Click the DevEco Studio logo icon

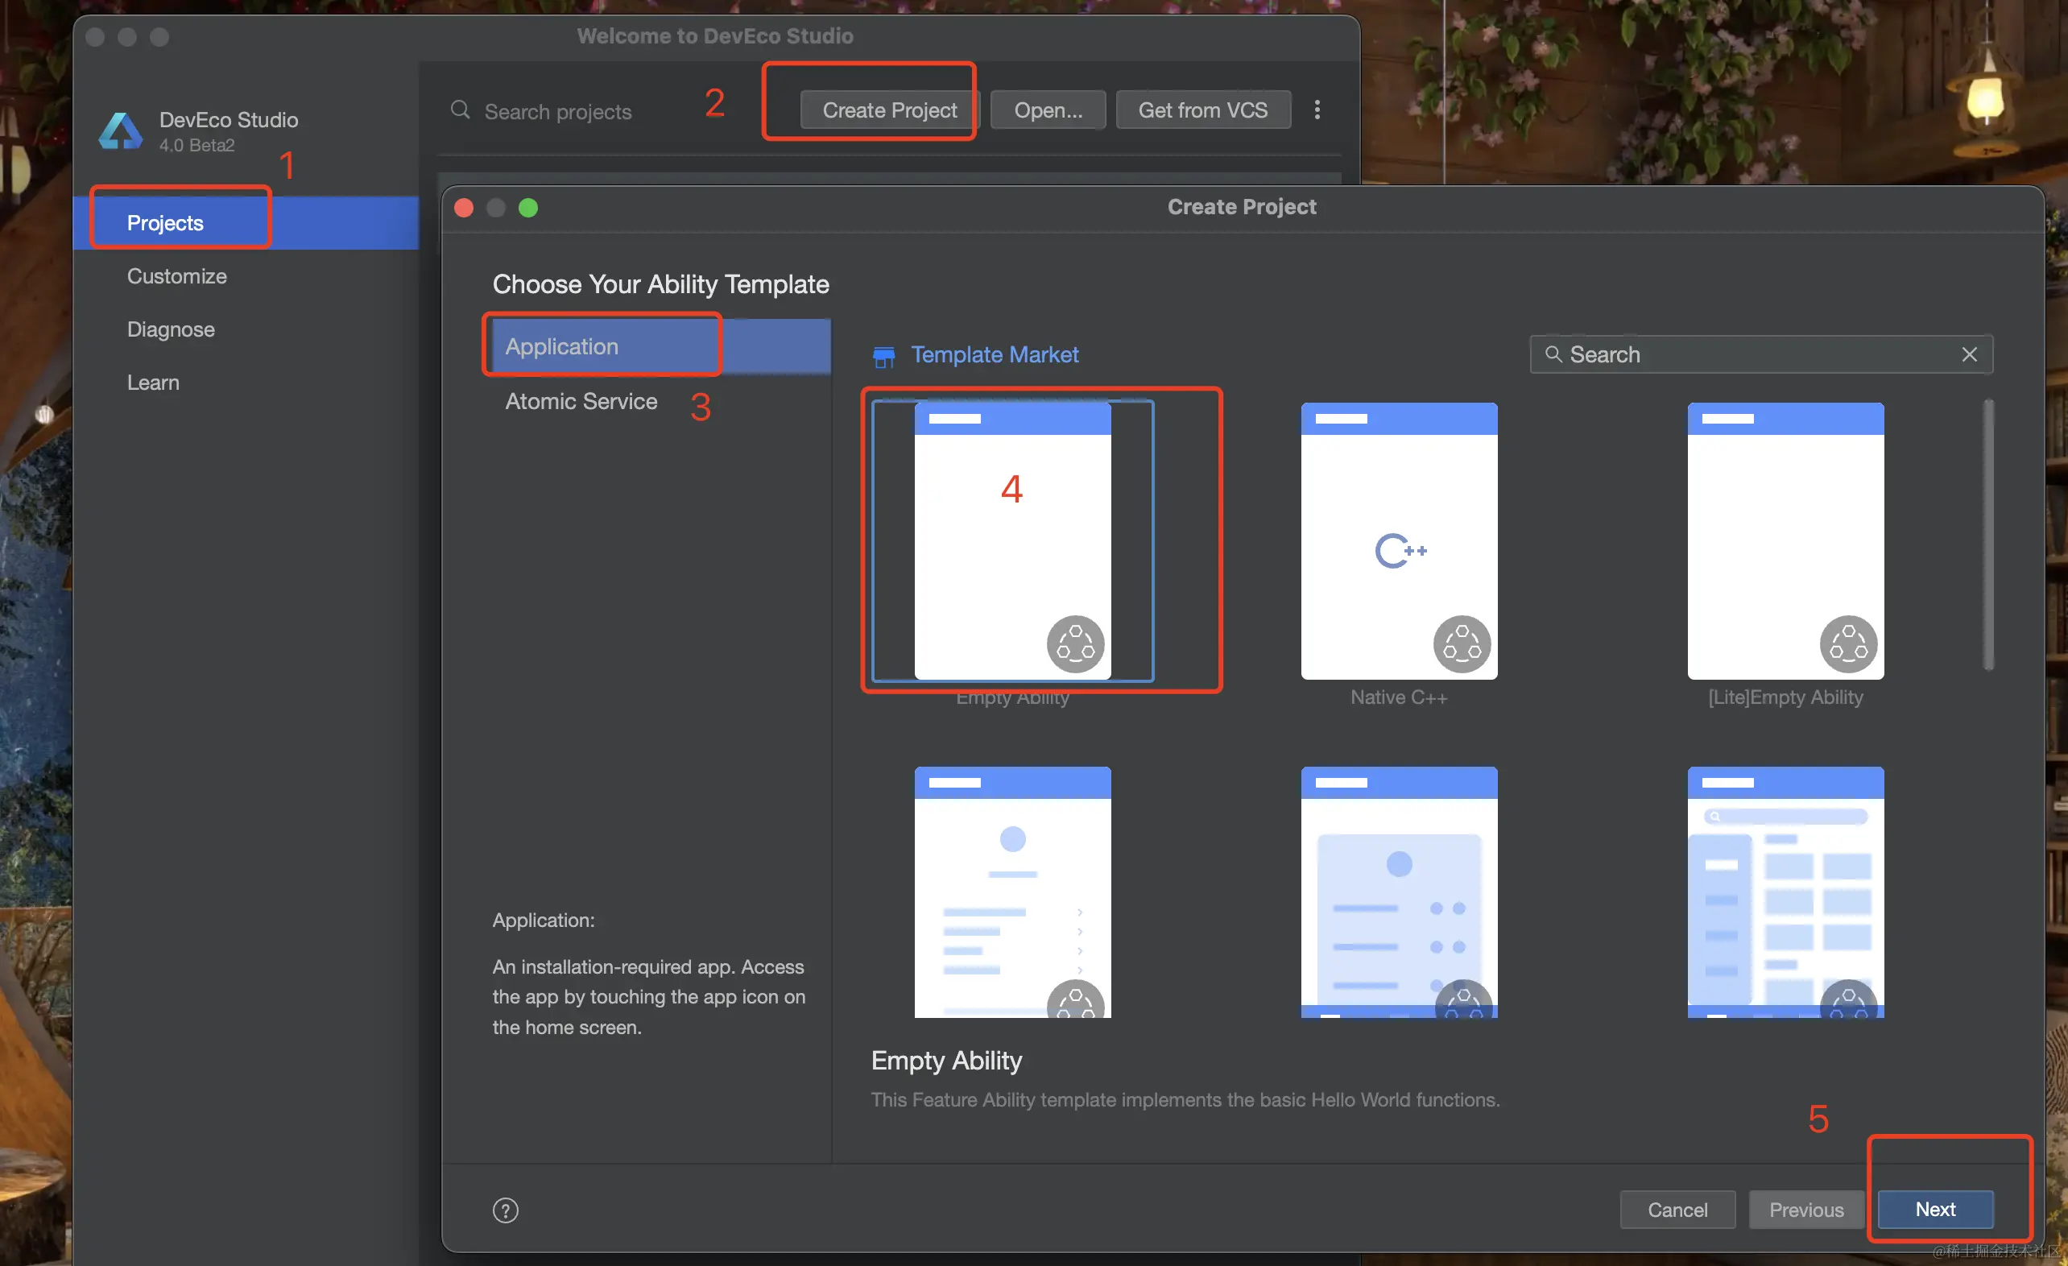(121, 132)
